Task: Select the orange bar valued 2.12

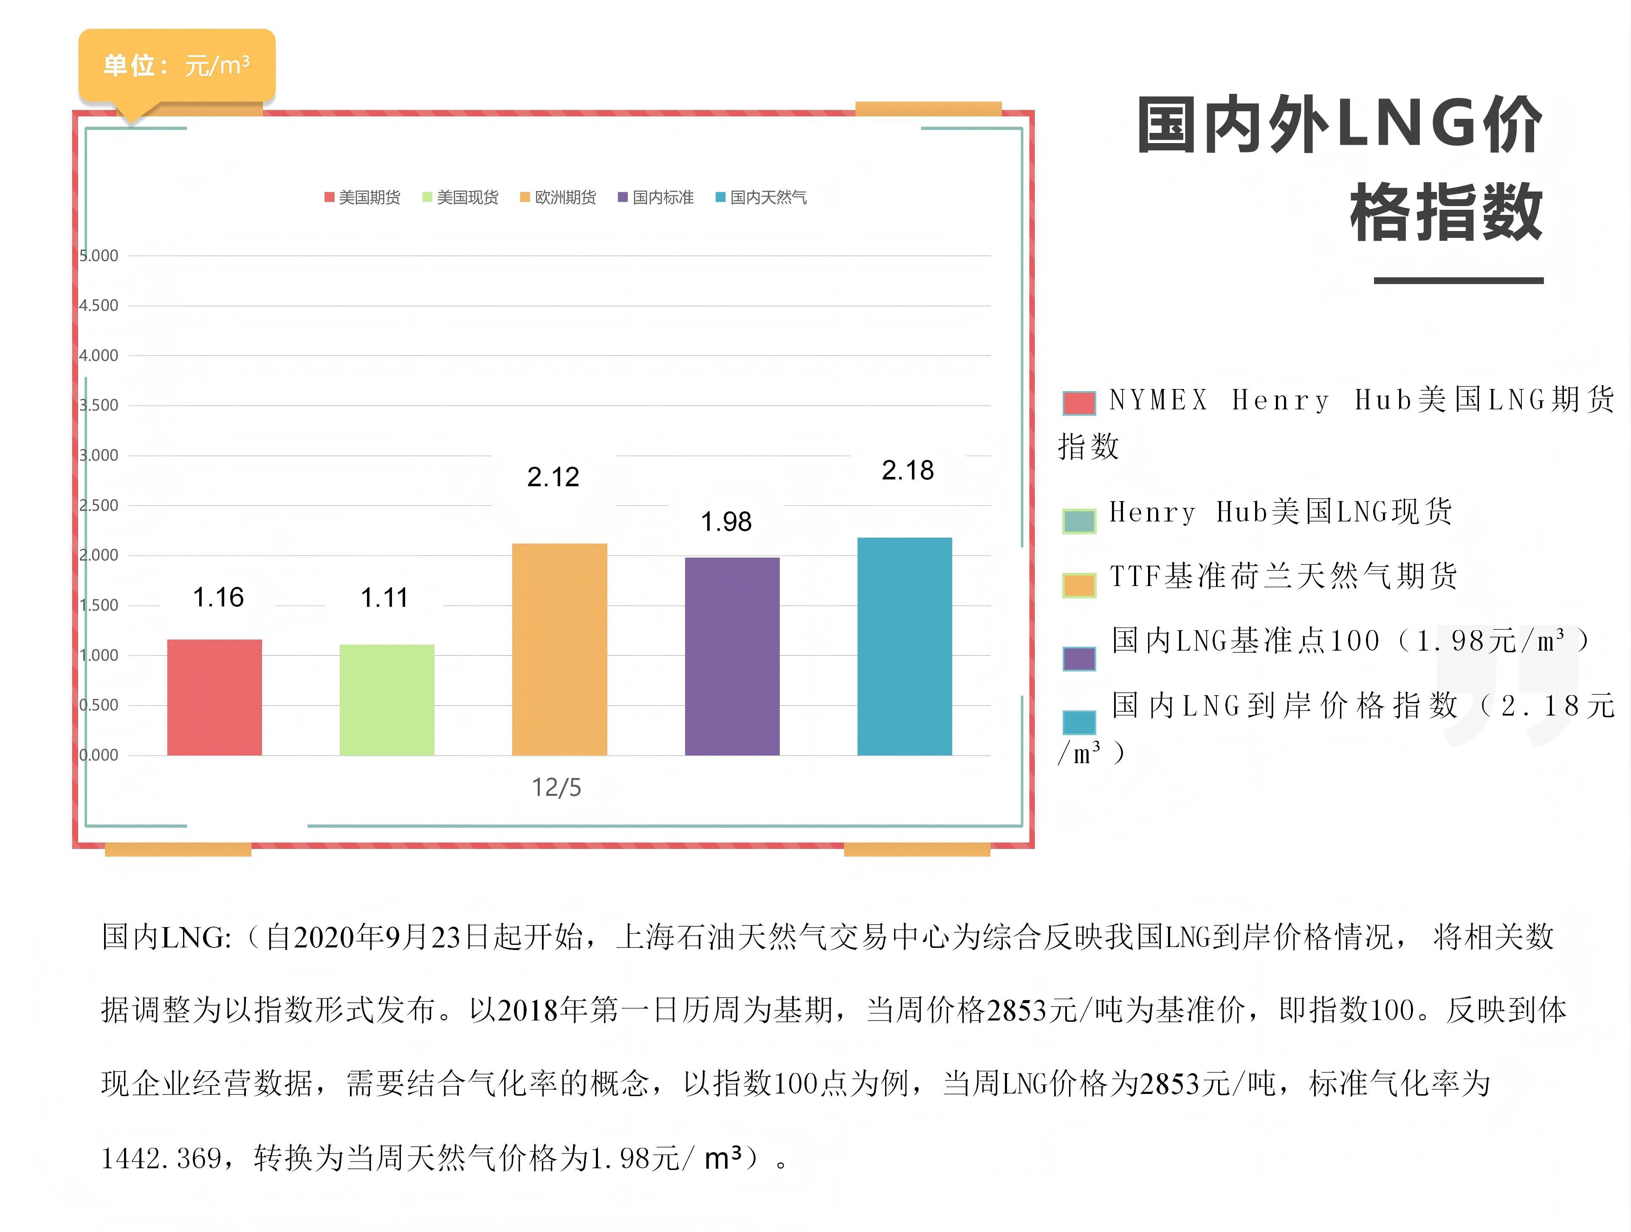Action: (560, 649)
